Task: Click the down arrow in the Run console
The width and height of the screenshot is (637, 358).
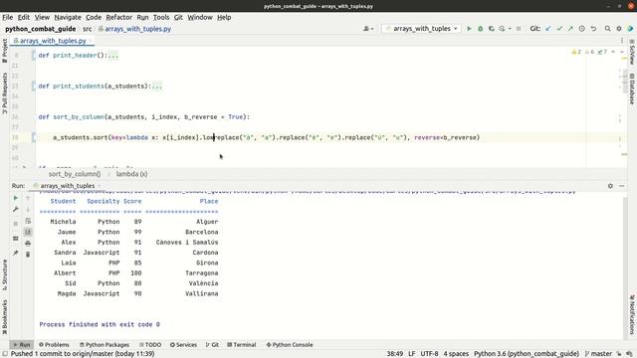Action: coord(28,209)
